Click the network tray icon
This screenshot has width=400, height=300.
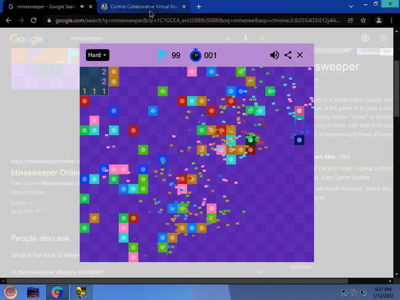[x=354, y=292]
